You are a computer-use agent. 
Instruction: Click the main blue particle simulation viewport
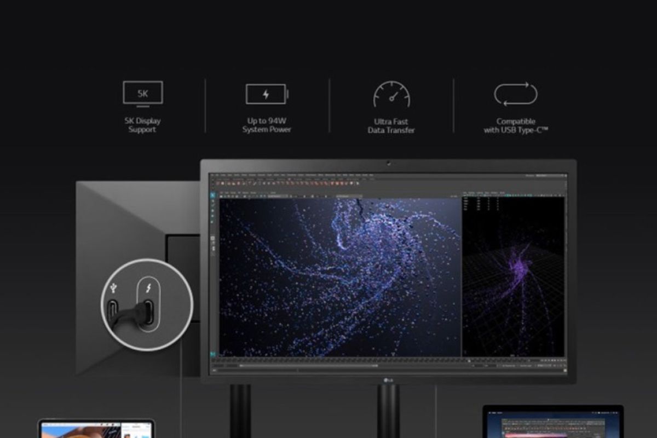(x=339, y=276)
